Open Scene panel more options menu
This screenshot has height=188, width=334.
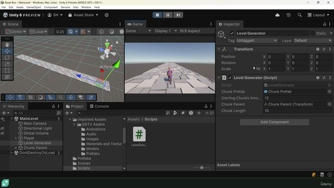click(x=120, y=24)
